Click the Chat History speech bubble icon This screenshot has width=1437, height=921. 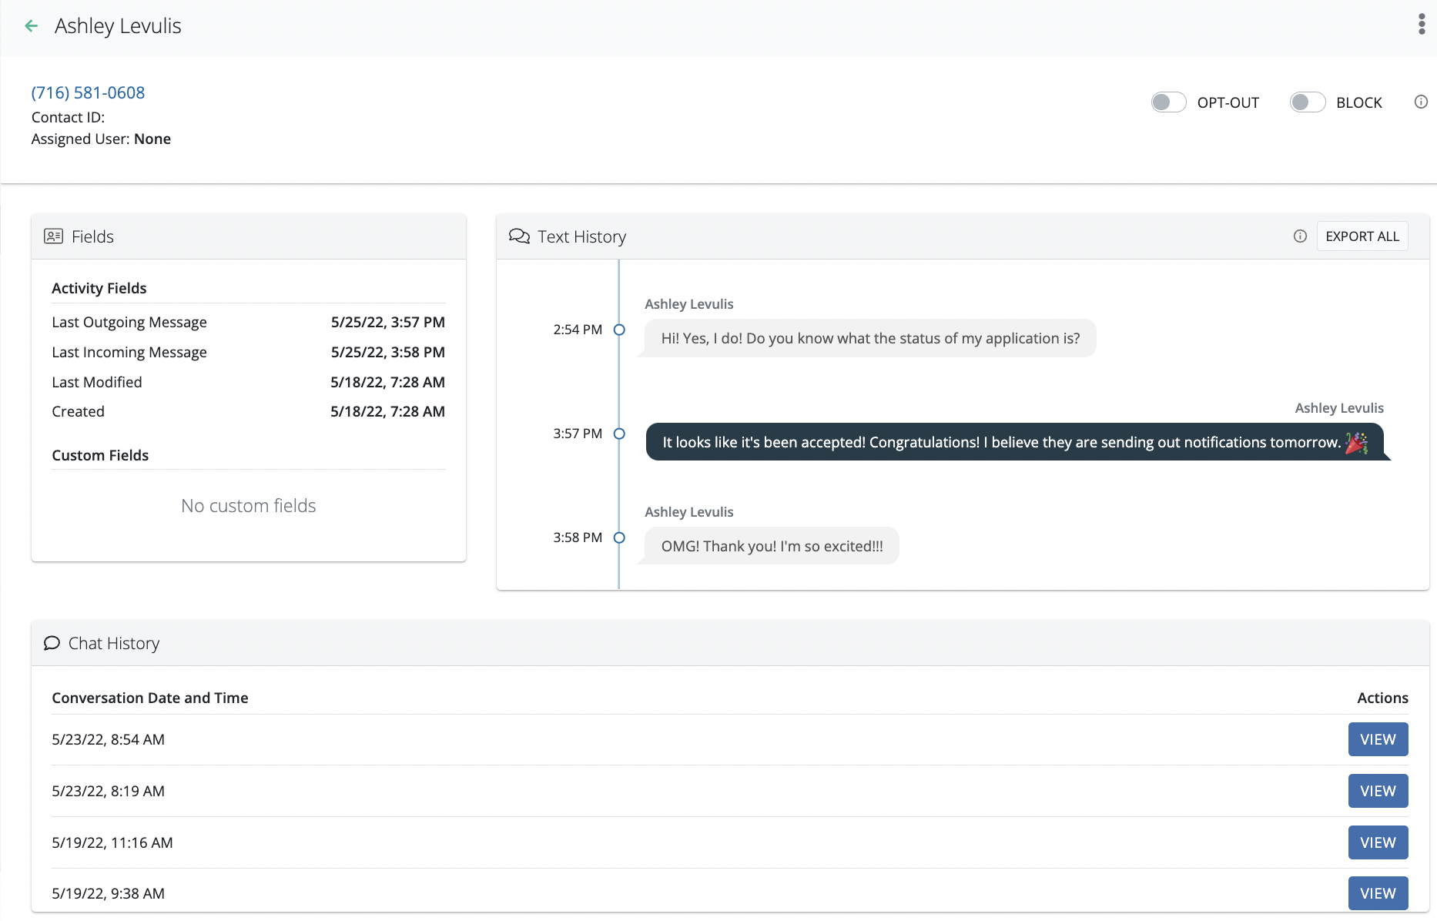(x=52, y=643)
